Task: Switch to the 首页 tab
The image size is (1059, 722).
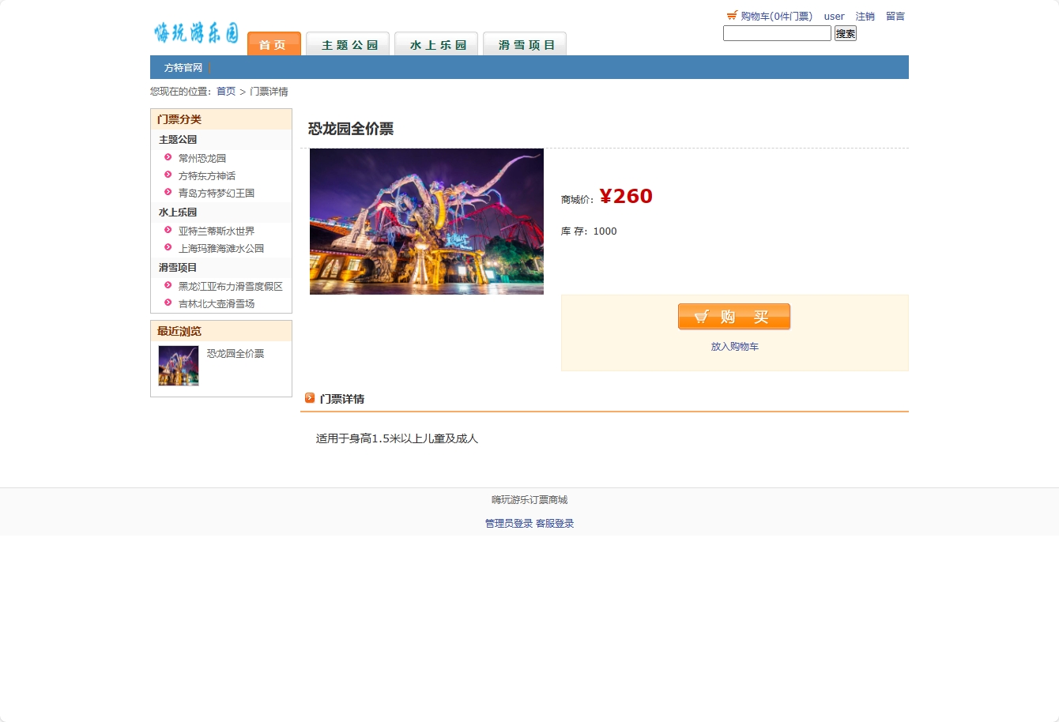Action: [273, 44]
